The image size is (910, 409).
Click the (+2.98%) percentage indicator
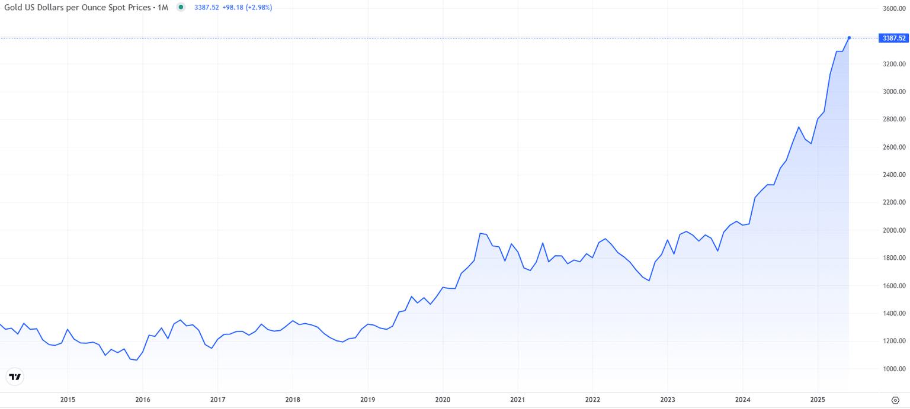point(259,7)
